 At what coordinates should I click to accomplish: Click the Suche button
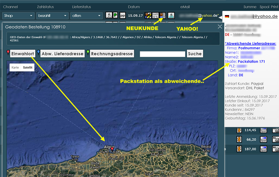tap(195, 54)
